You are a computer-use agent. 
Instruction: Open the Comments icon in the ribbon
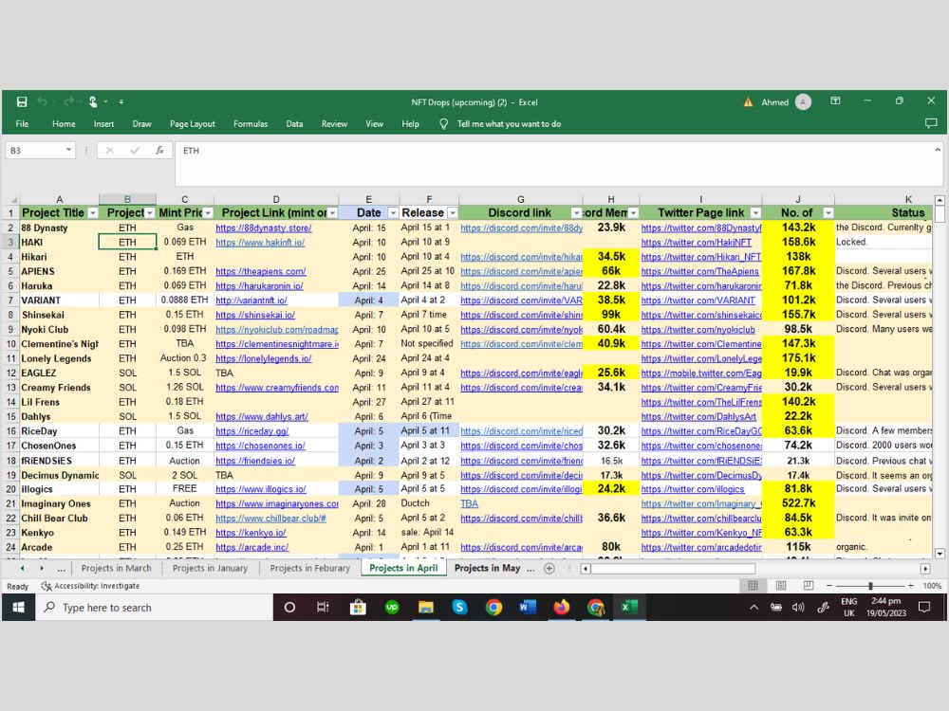(x=931, y=123)
